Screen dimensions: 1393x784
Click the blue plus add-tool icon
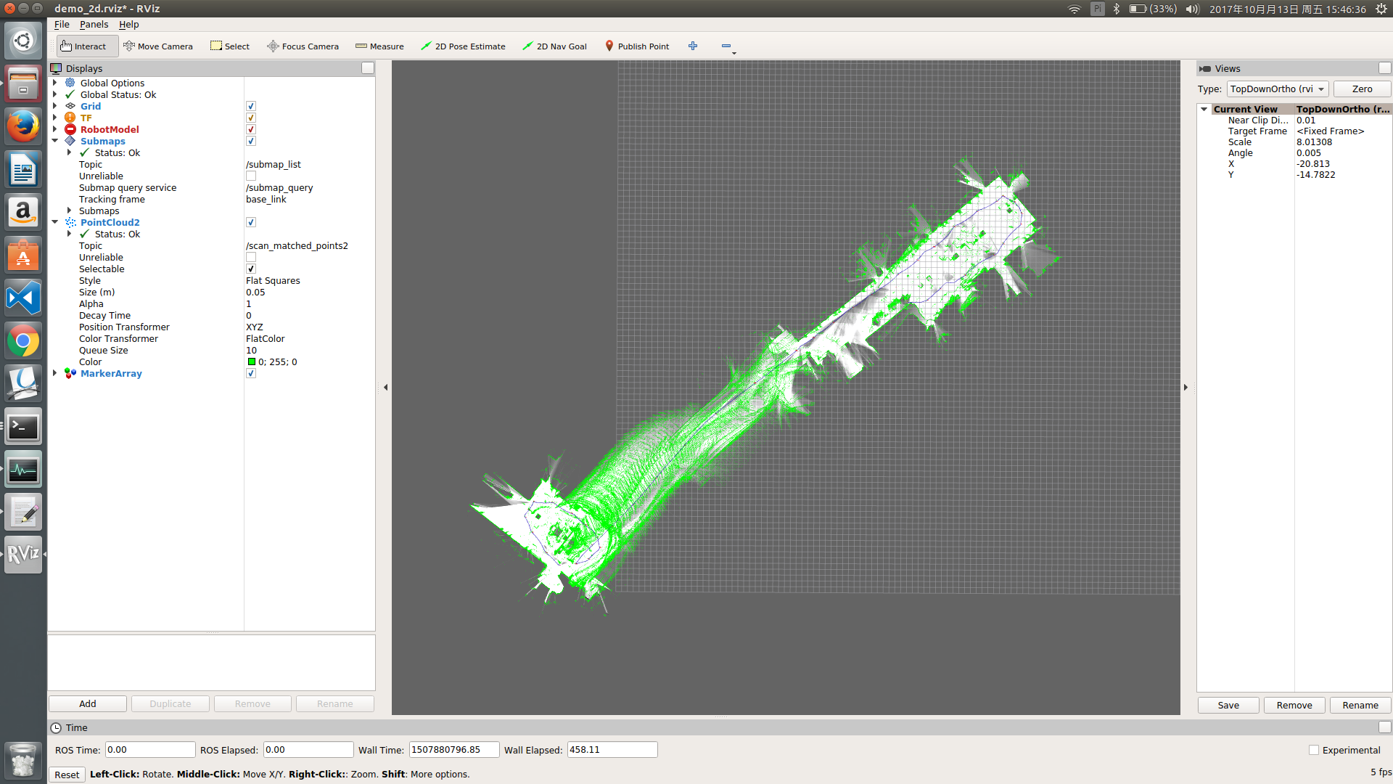tap(693, 46)
